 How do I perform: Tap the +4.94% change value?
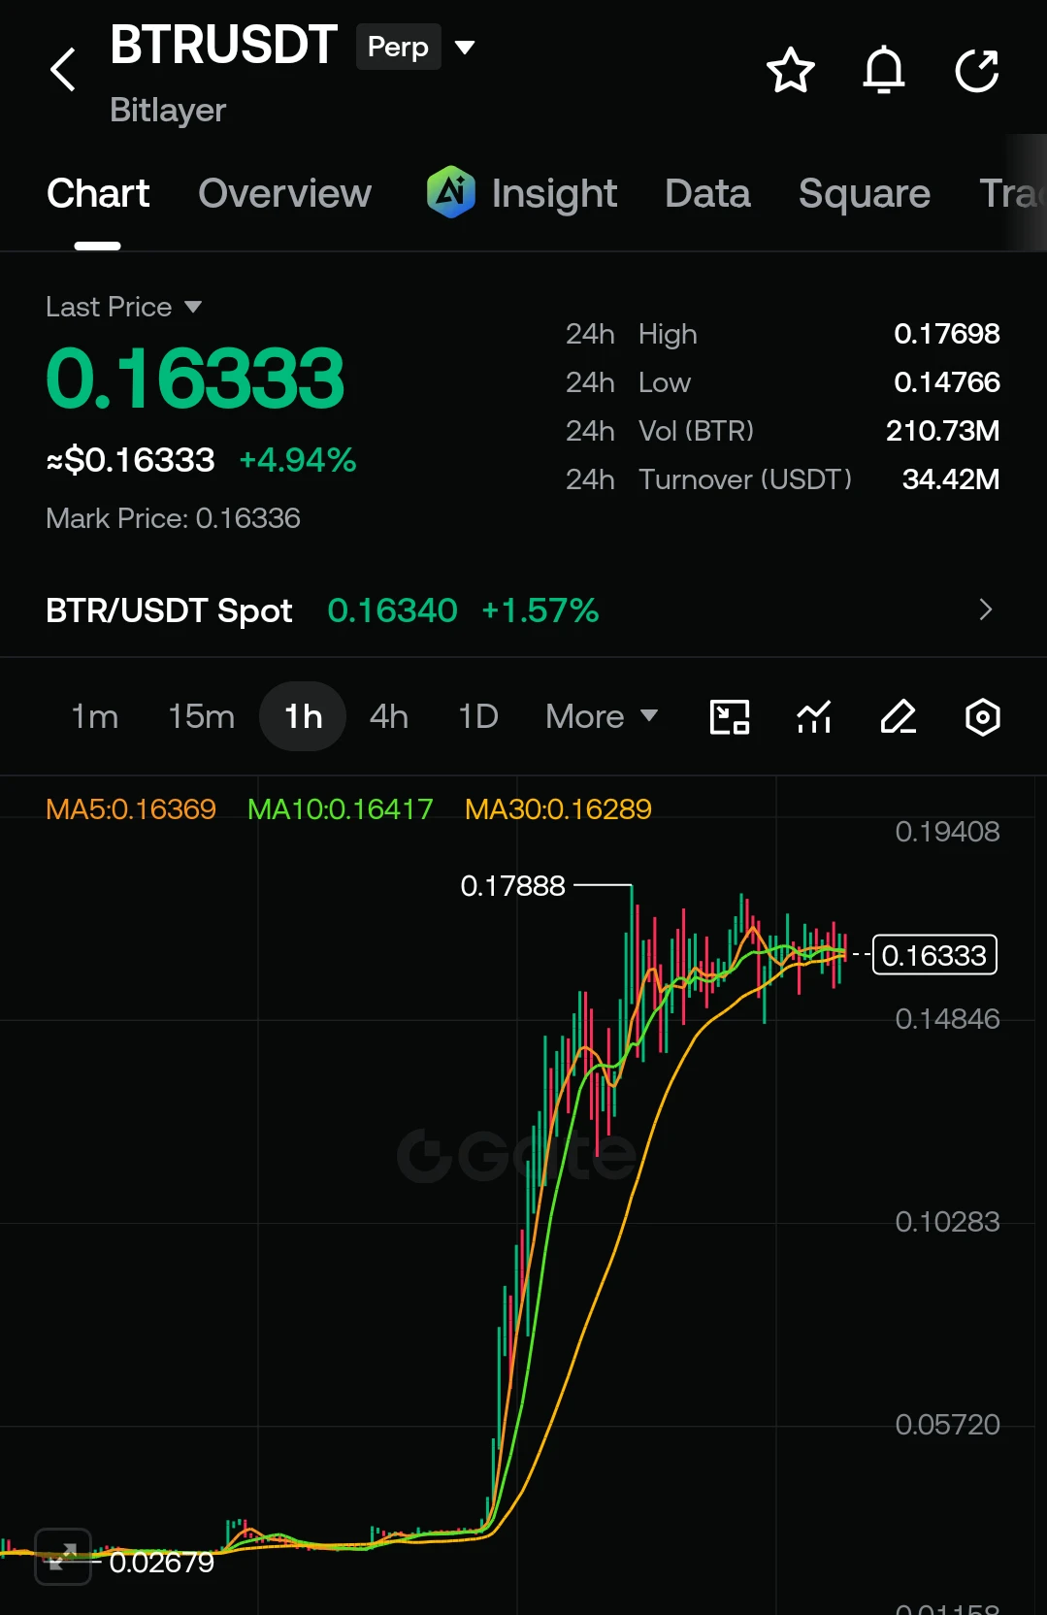[298, 459]
